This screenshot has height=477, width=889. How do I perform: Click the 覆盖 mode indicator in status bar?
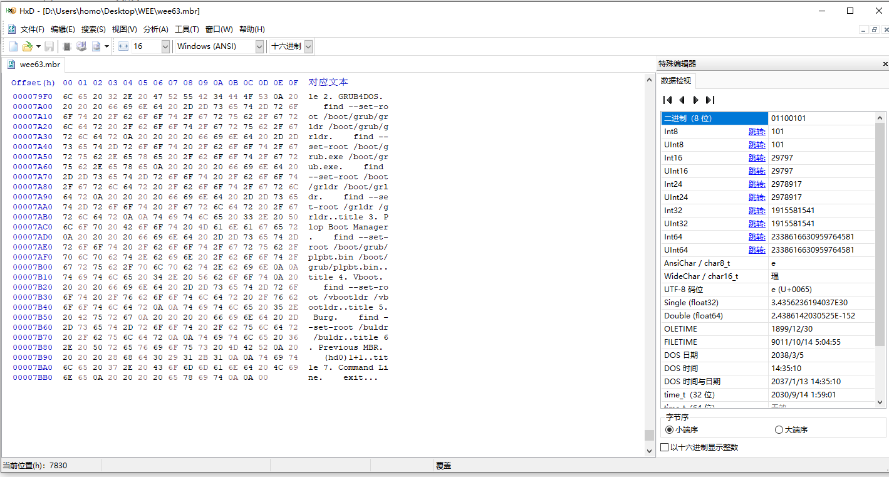pos(444,466)
